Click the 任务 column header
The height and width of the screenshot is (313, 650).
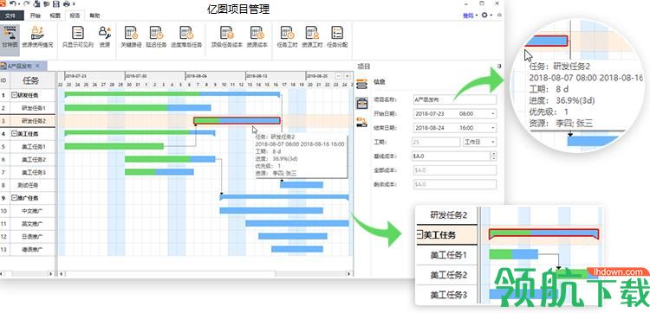pos(31,80)
